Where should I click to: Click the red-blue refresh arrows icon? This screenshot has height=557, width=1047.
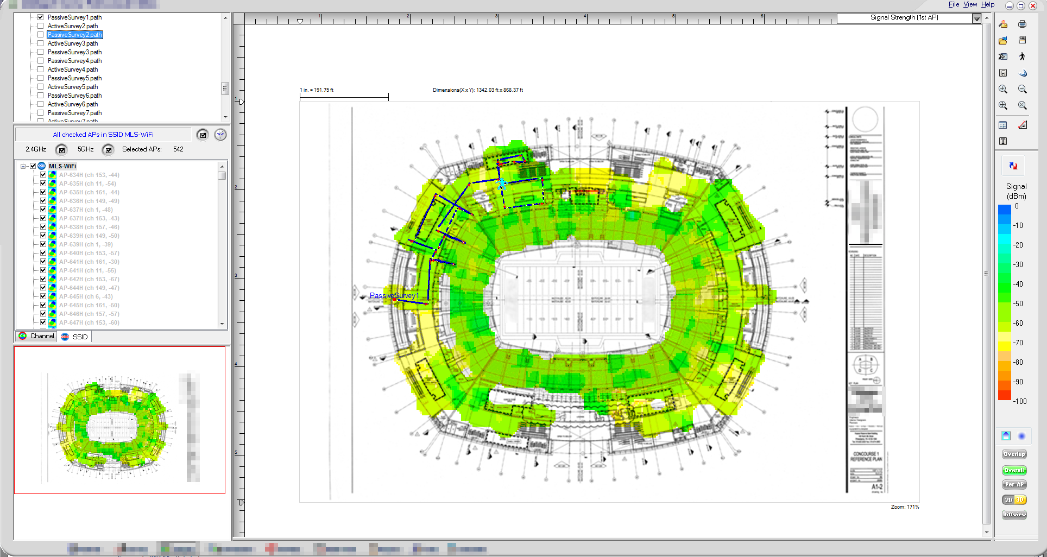[1013, 166]
